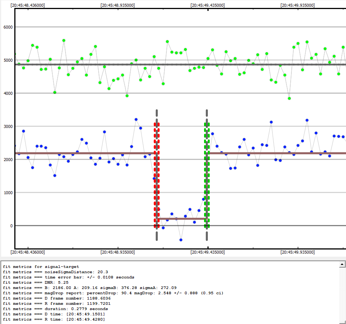Click the lowest green reference point near 3800

(x=289, y=98)
